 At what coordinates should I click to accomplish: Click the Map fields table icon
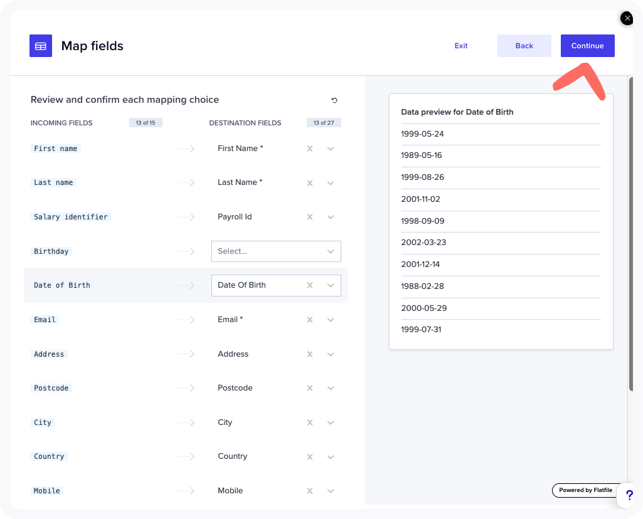coord(41,46)
